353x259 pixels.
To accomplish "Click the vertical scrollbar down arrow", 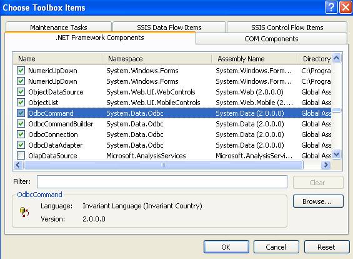I will point(337,155).
